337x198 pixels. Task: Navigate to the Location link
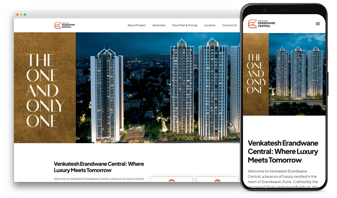(210, 25)
